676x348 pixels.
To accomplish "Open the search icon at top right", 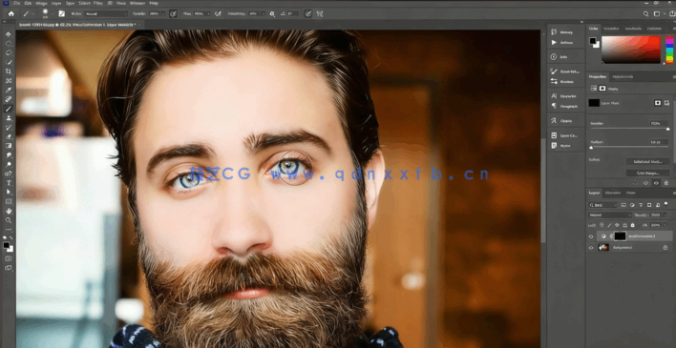I will pos(645,13).
